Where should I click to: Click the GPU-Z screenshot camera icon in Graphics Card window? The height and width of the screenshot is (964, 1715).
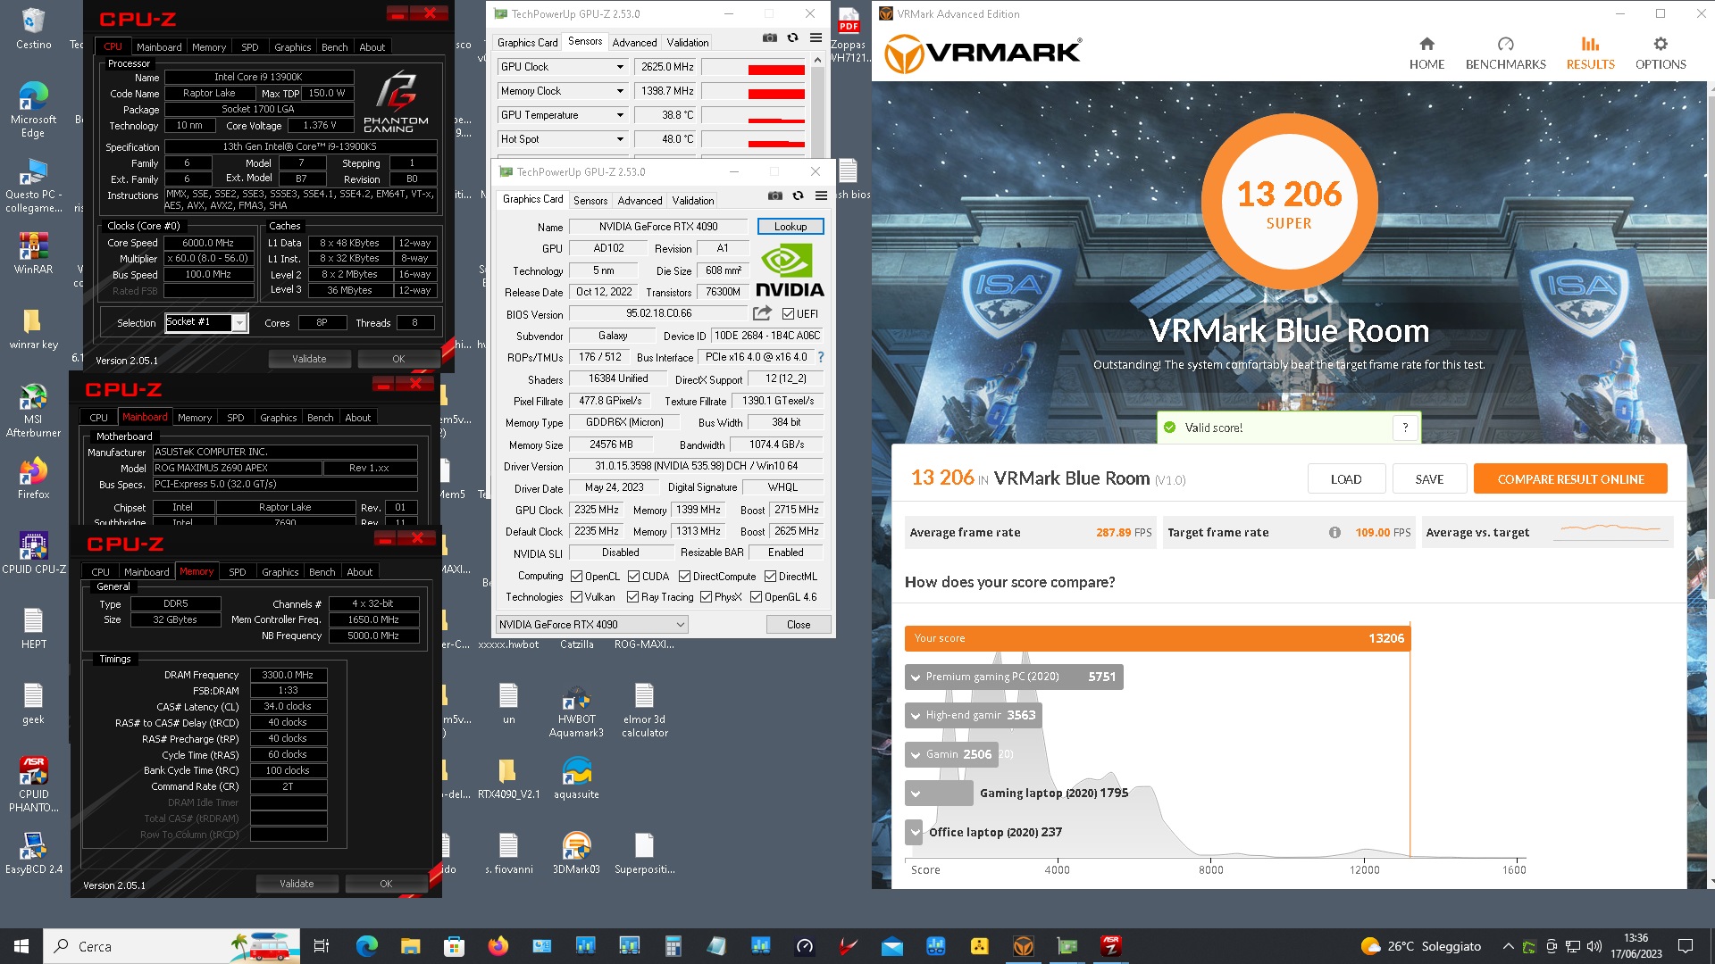pos(775,195)
